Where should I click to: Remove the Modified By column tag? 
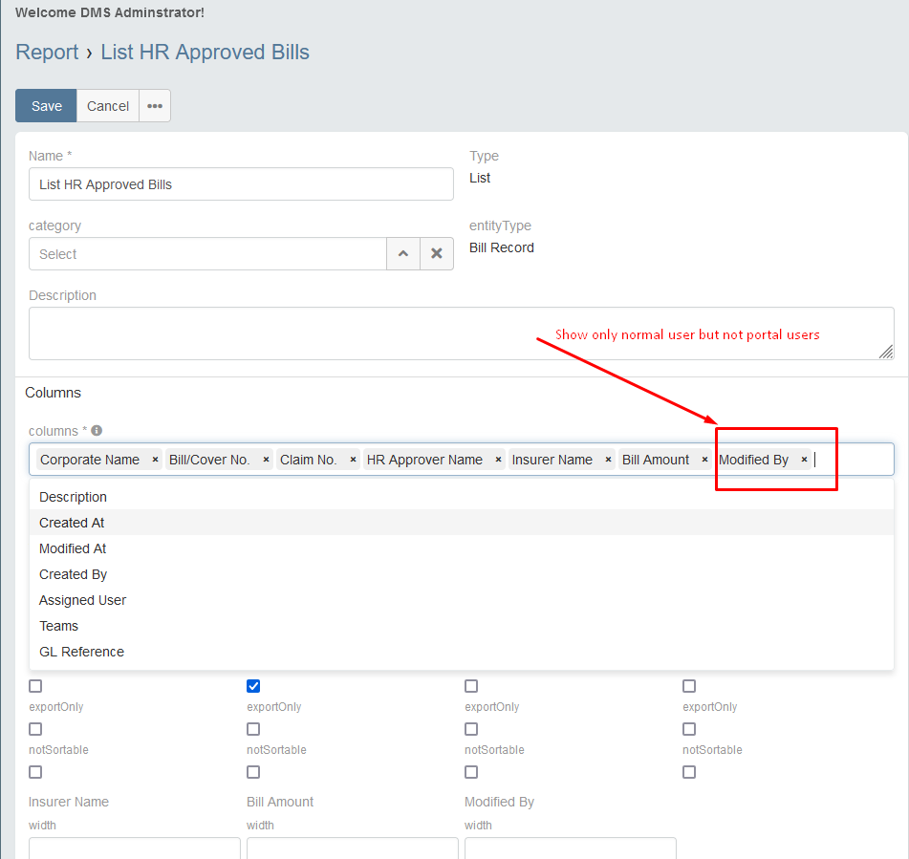coord(804,460)
